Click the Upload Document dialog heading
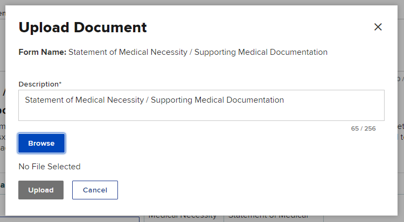This screenshot has width=404, height=222. 82,27
